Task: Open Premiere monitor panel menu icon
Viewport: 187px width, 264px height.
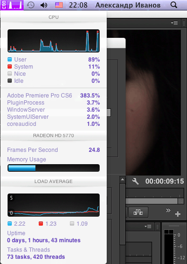Action: [x=174, y=23]
